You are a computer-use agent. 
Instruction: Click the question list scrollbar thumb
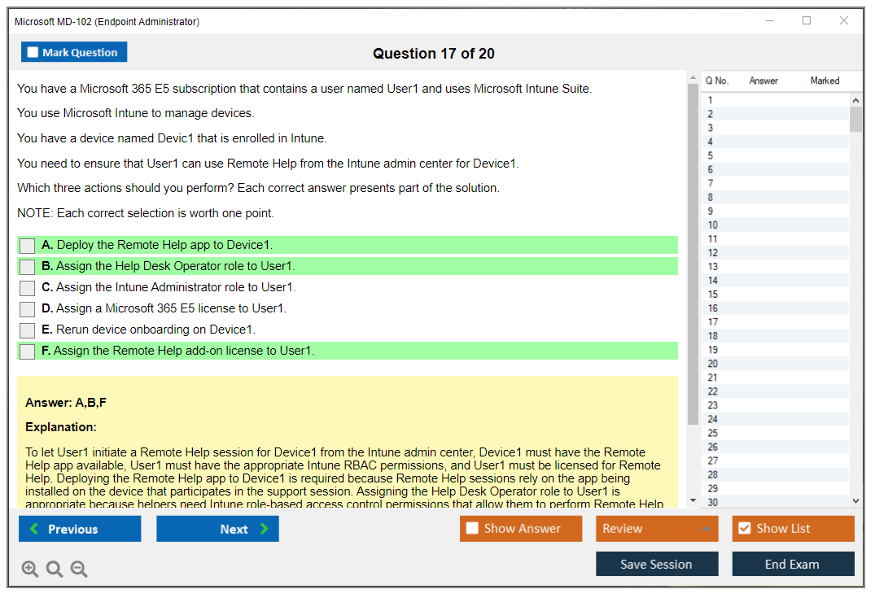point(855,119)
